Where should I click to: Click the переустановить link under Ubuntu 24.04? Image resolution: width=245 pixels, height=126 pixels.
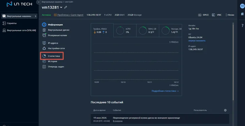click(197, 40)
